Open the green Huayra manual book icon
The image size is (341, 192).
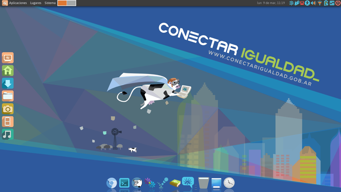point(174,183)
